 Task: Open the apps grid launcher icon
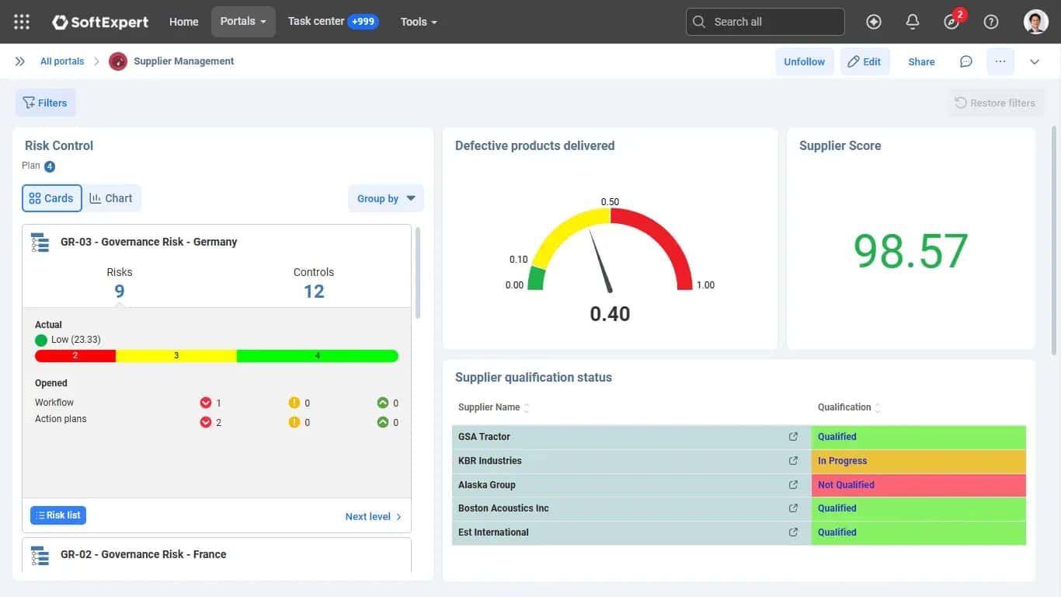pyautogui.click(x=22, y=22)
